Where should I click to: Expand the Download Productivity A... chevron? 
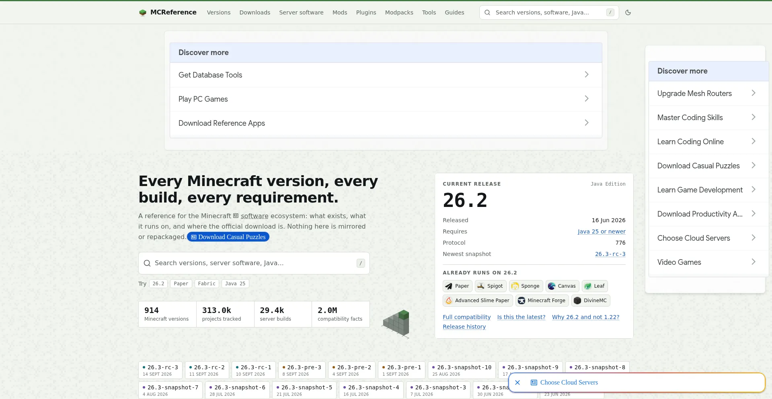click(754, 214)
